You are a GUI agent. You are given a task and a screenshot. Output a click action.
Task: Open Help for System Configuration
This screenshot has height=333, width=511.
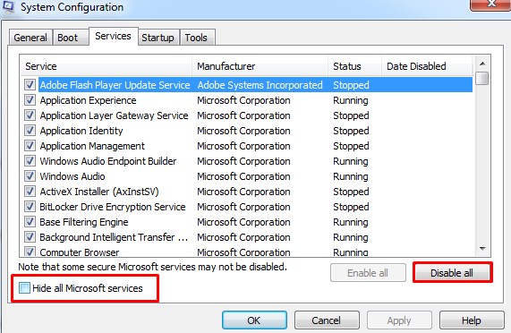472,320
